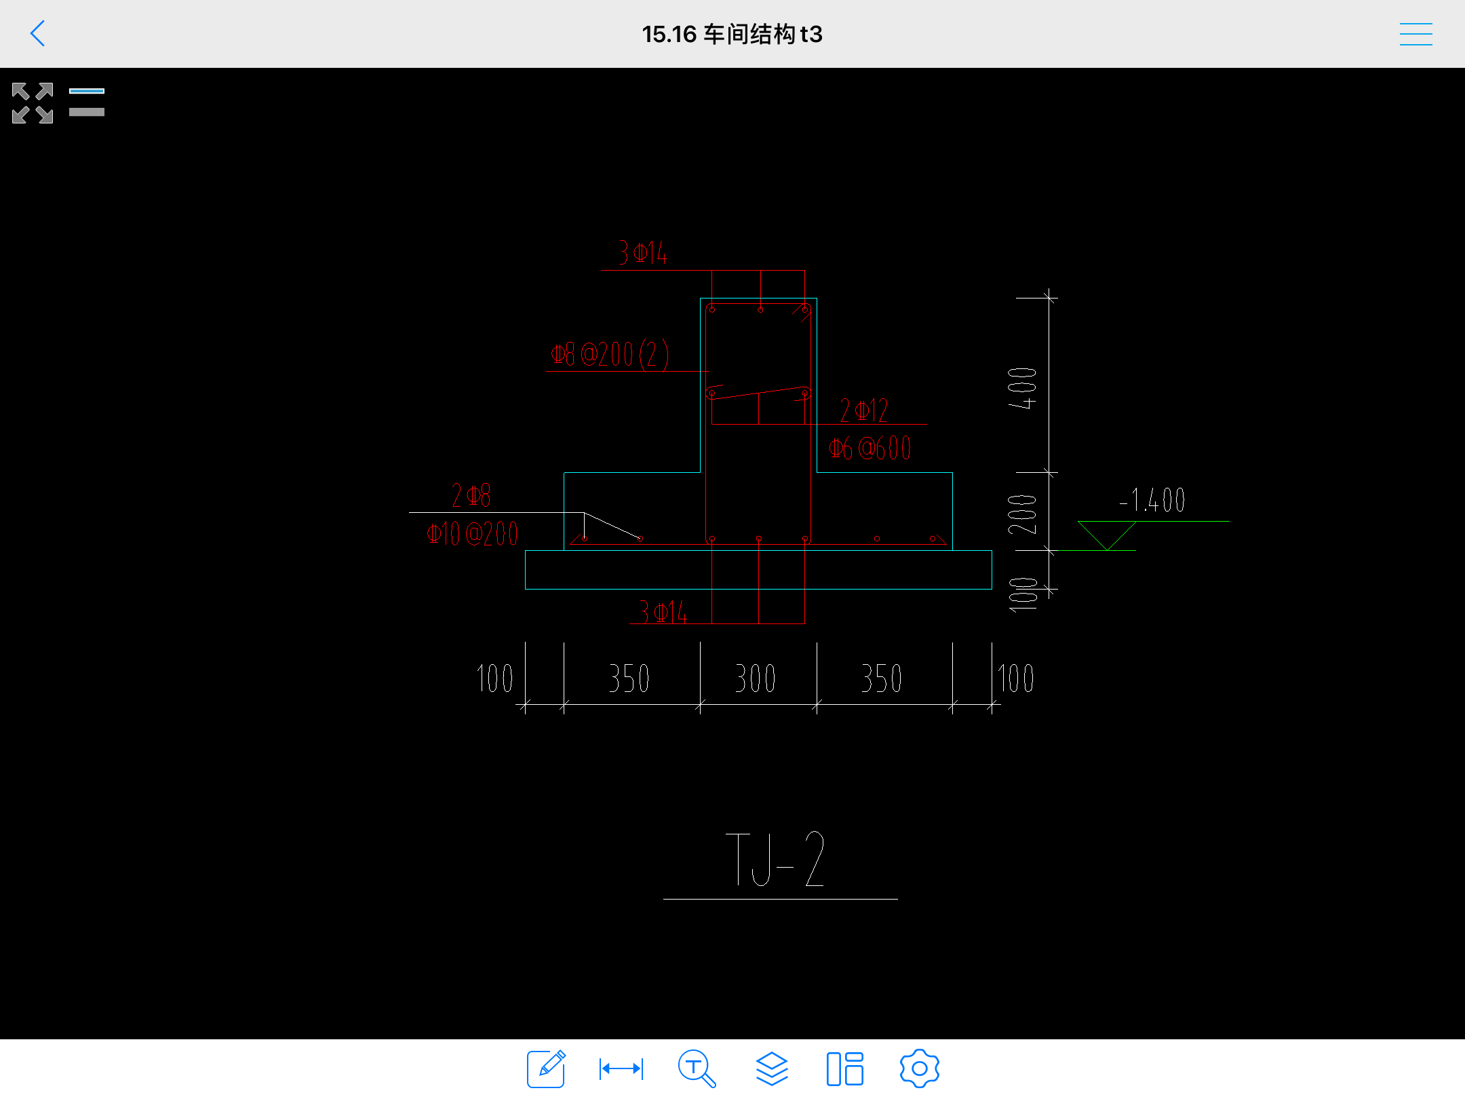The height and width of the screenshot is (1099, 1465).
Task: Select the TJ-2 drawing title text
Action: 775,860
